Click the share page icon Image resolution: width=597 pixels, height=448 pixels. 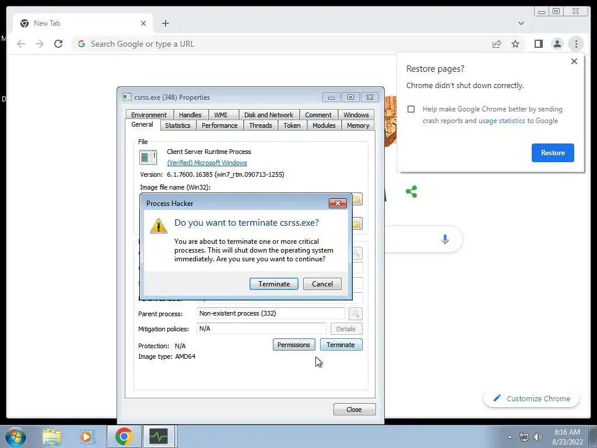(x=497, y=44)
